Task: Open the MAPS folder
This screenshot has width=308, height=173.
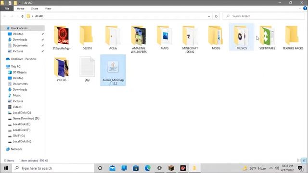Action: (x=165, y=38)
